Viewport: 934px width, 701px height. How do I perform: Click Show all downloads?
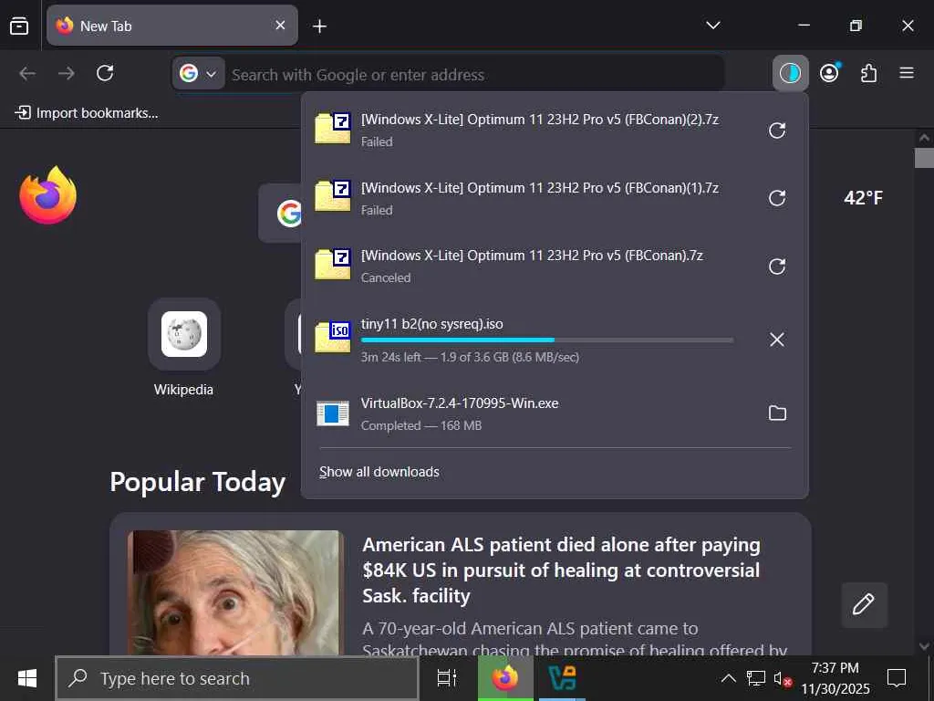coord(379,472)
